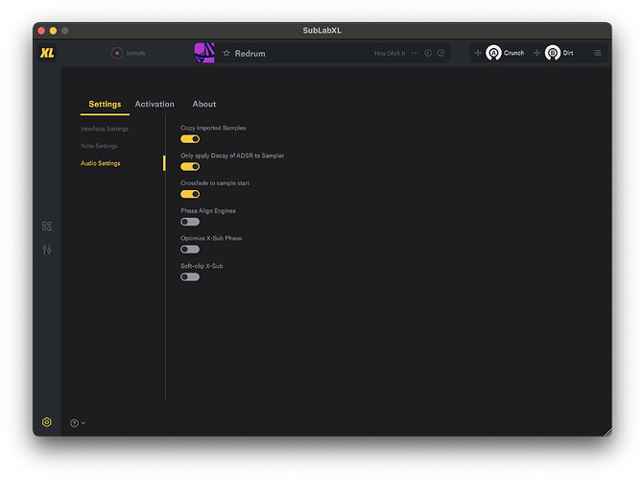
Task: Favorite the Redrum preset with star
Action: 227,53
